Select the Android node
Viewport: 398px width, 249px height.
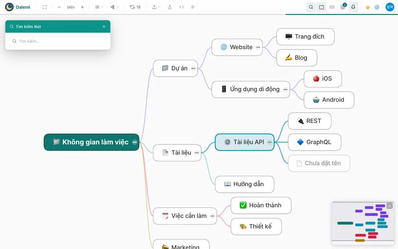[x=329, y=100]
